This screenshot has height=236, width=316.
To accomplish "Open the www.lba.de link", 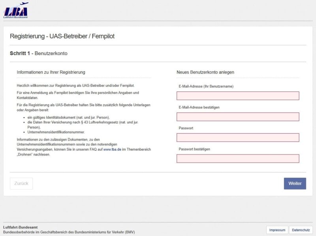I will 112,149.
